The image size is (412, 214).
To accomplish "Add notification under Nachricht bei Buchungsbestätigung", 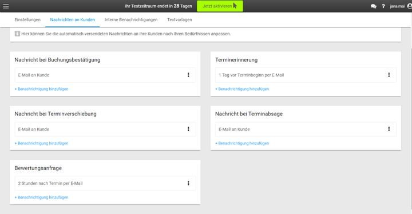I will coord(42,89).
